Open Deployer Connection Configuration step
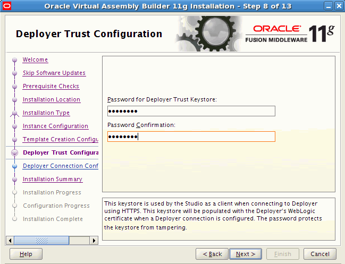The width and height of the screenshot is (345, 264). pos(61,166)
